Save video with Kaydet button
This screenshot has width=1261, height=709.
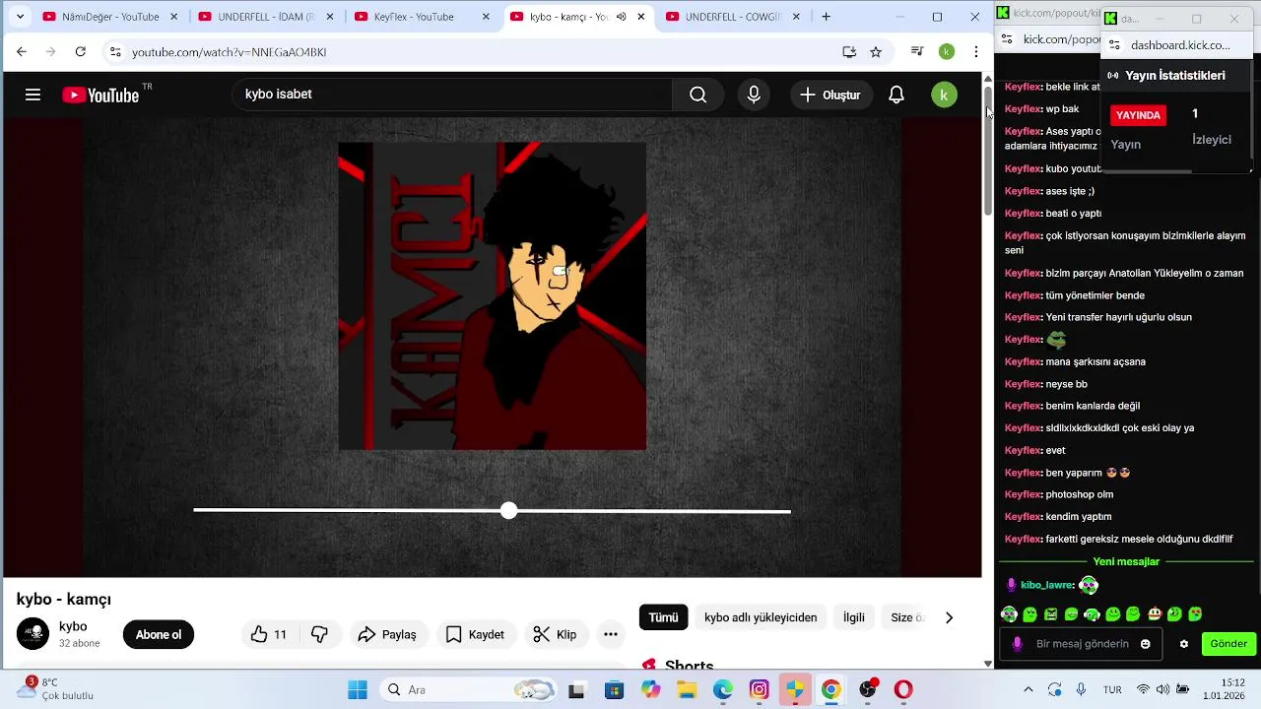tap(475, 634)
